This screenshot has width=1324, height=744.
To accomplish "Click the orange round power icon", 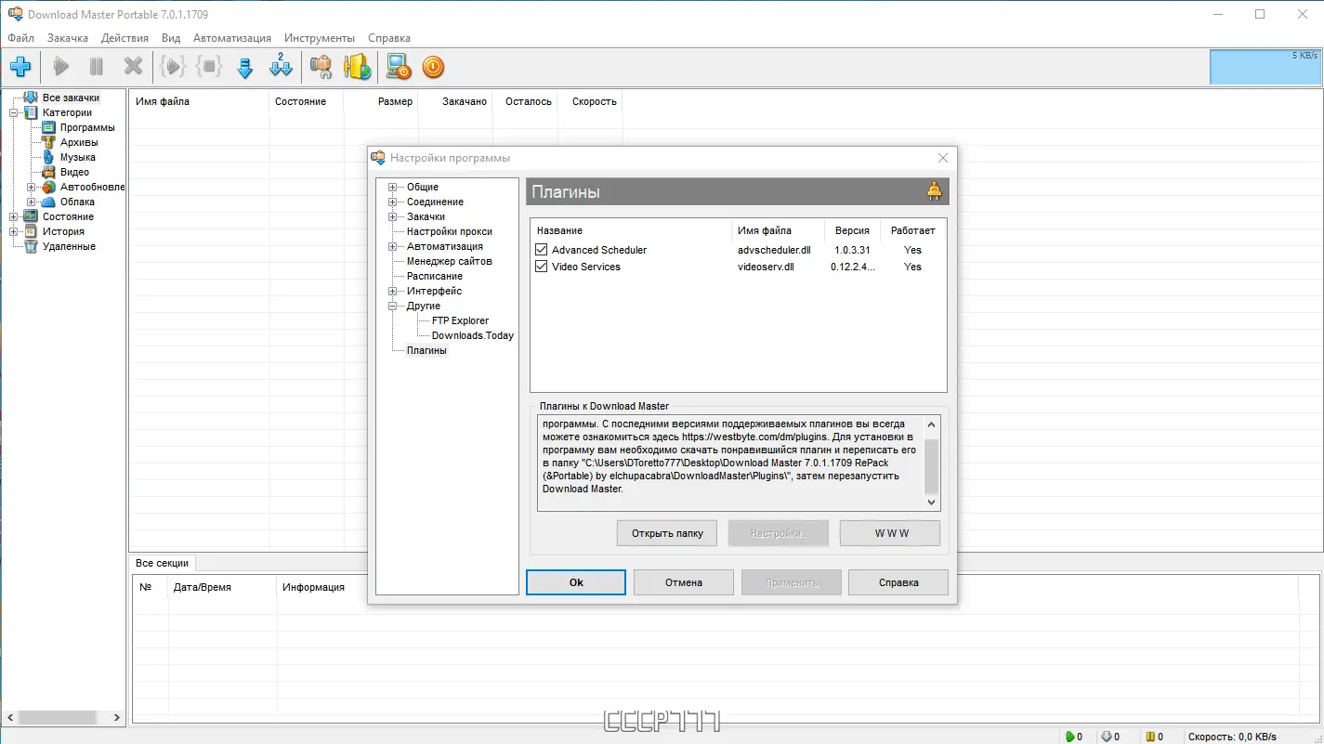I will pos(433,67).
